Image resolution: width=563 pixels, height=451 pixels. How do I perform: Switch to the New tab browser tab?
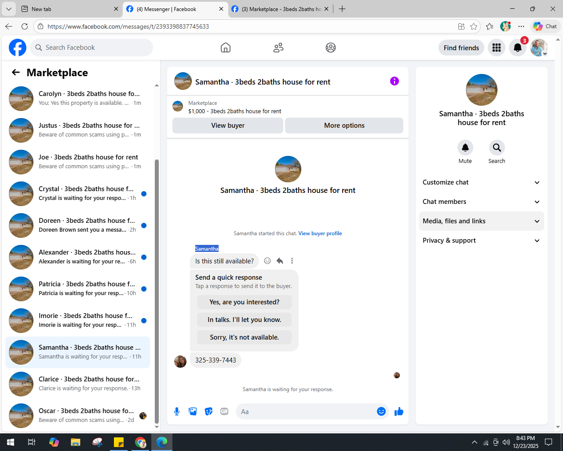click(x=69, y=9)
